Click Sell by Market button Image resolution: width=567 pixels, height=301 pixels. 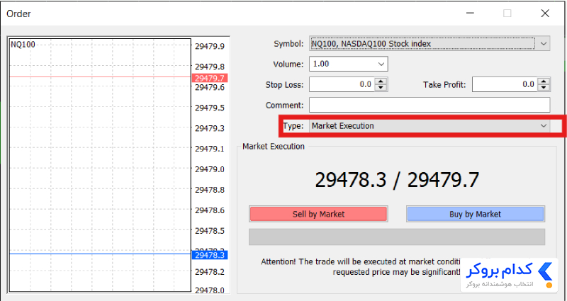(x=318, y=214)
